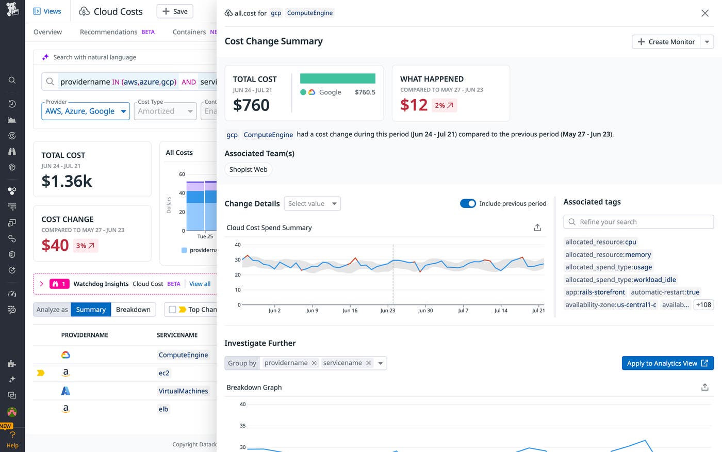Click the Azure logo next to VirtualMachines
This screenshot has height=452, width=722.
[x=65, y=391]
